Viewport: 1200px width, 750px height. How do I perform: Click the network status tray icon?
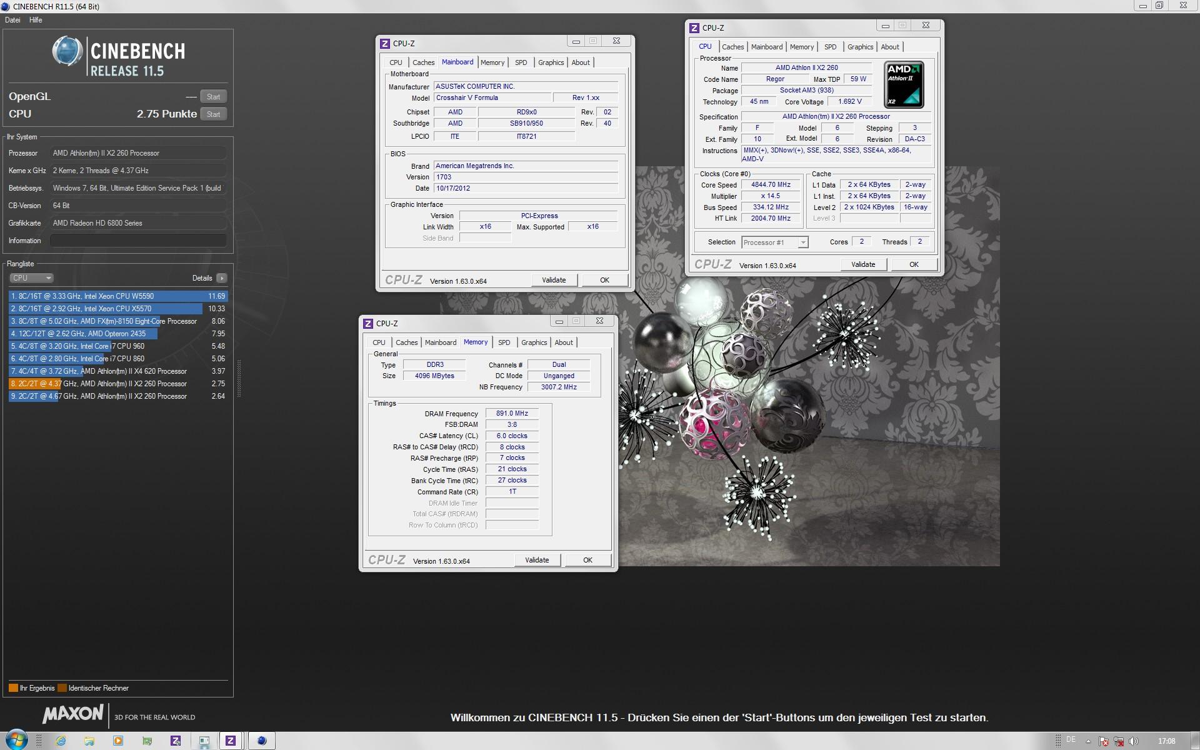[1119, 741]
